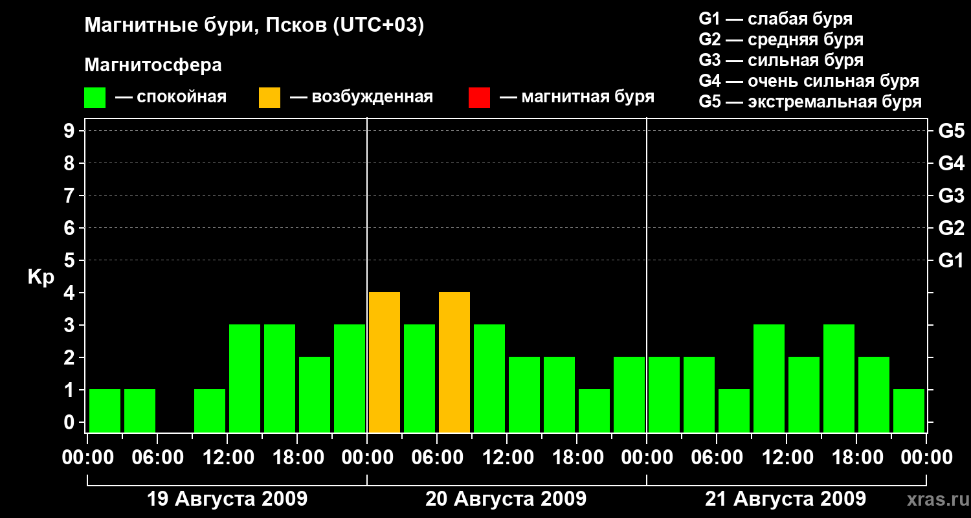Click the '19 Августа 2009' date label

(x=227, y=499)
